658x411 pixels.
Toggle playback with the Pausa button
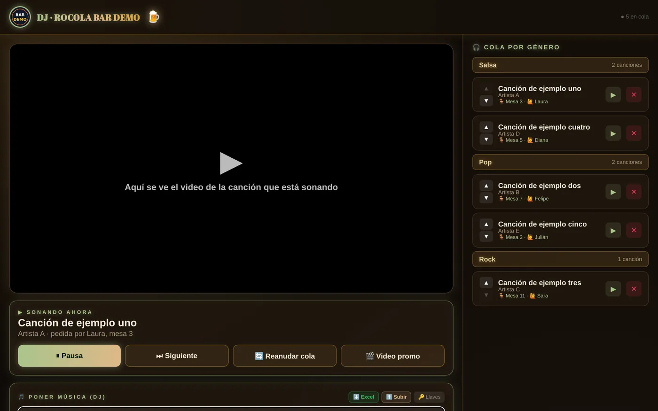[70, 356]
